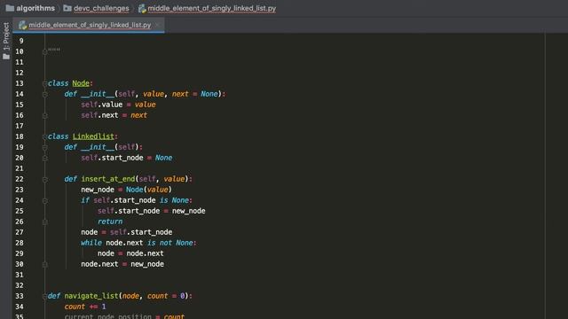Collapse Node __init__ fold at line 14

coord(45,95)
